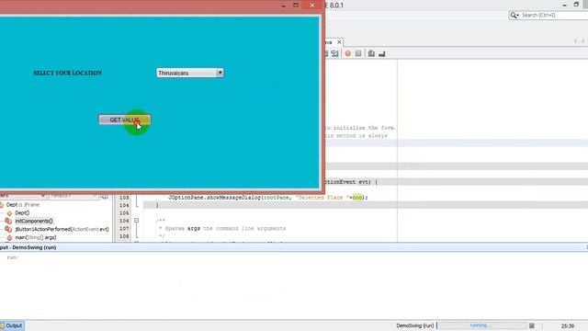Open the Output tab at bottom left
The image size is (588, 331).
(x=12, y=325)
